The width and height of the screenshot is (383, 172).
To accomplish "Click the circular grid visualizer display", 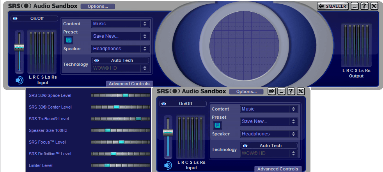I will click(x=244, y=46).
